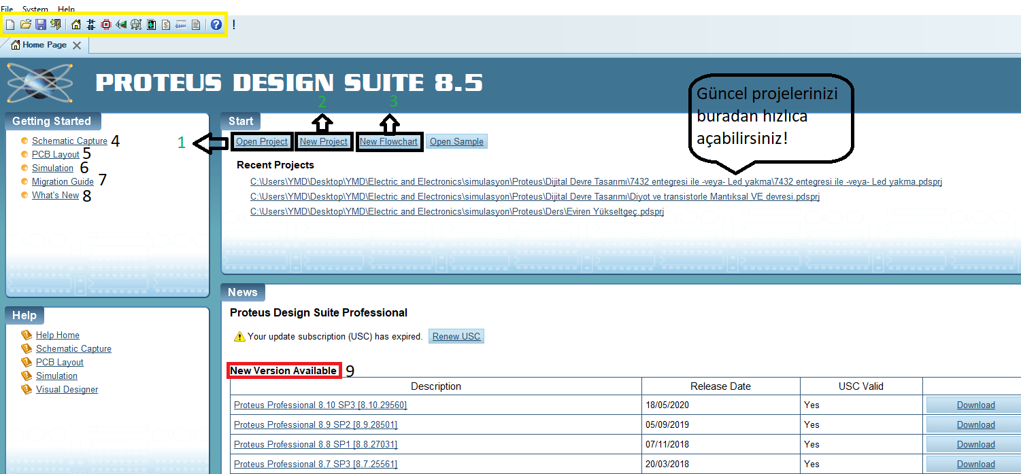
Task: Open the Help menu in the menu bar
Action: [67, 10]
